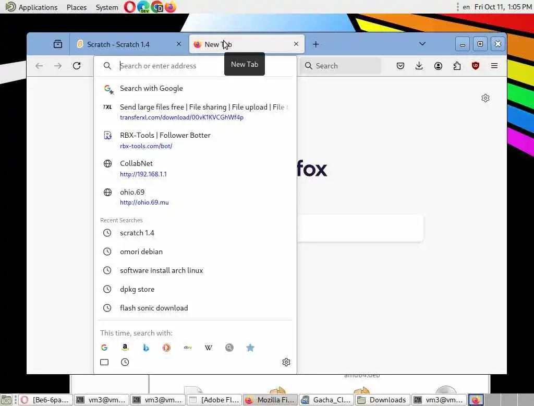Open the ohio.69 suggestion
The width and height of the screenshot is (534, 406).
coord(195,197)
